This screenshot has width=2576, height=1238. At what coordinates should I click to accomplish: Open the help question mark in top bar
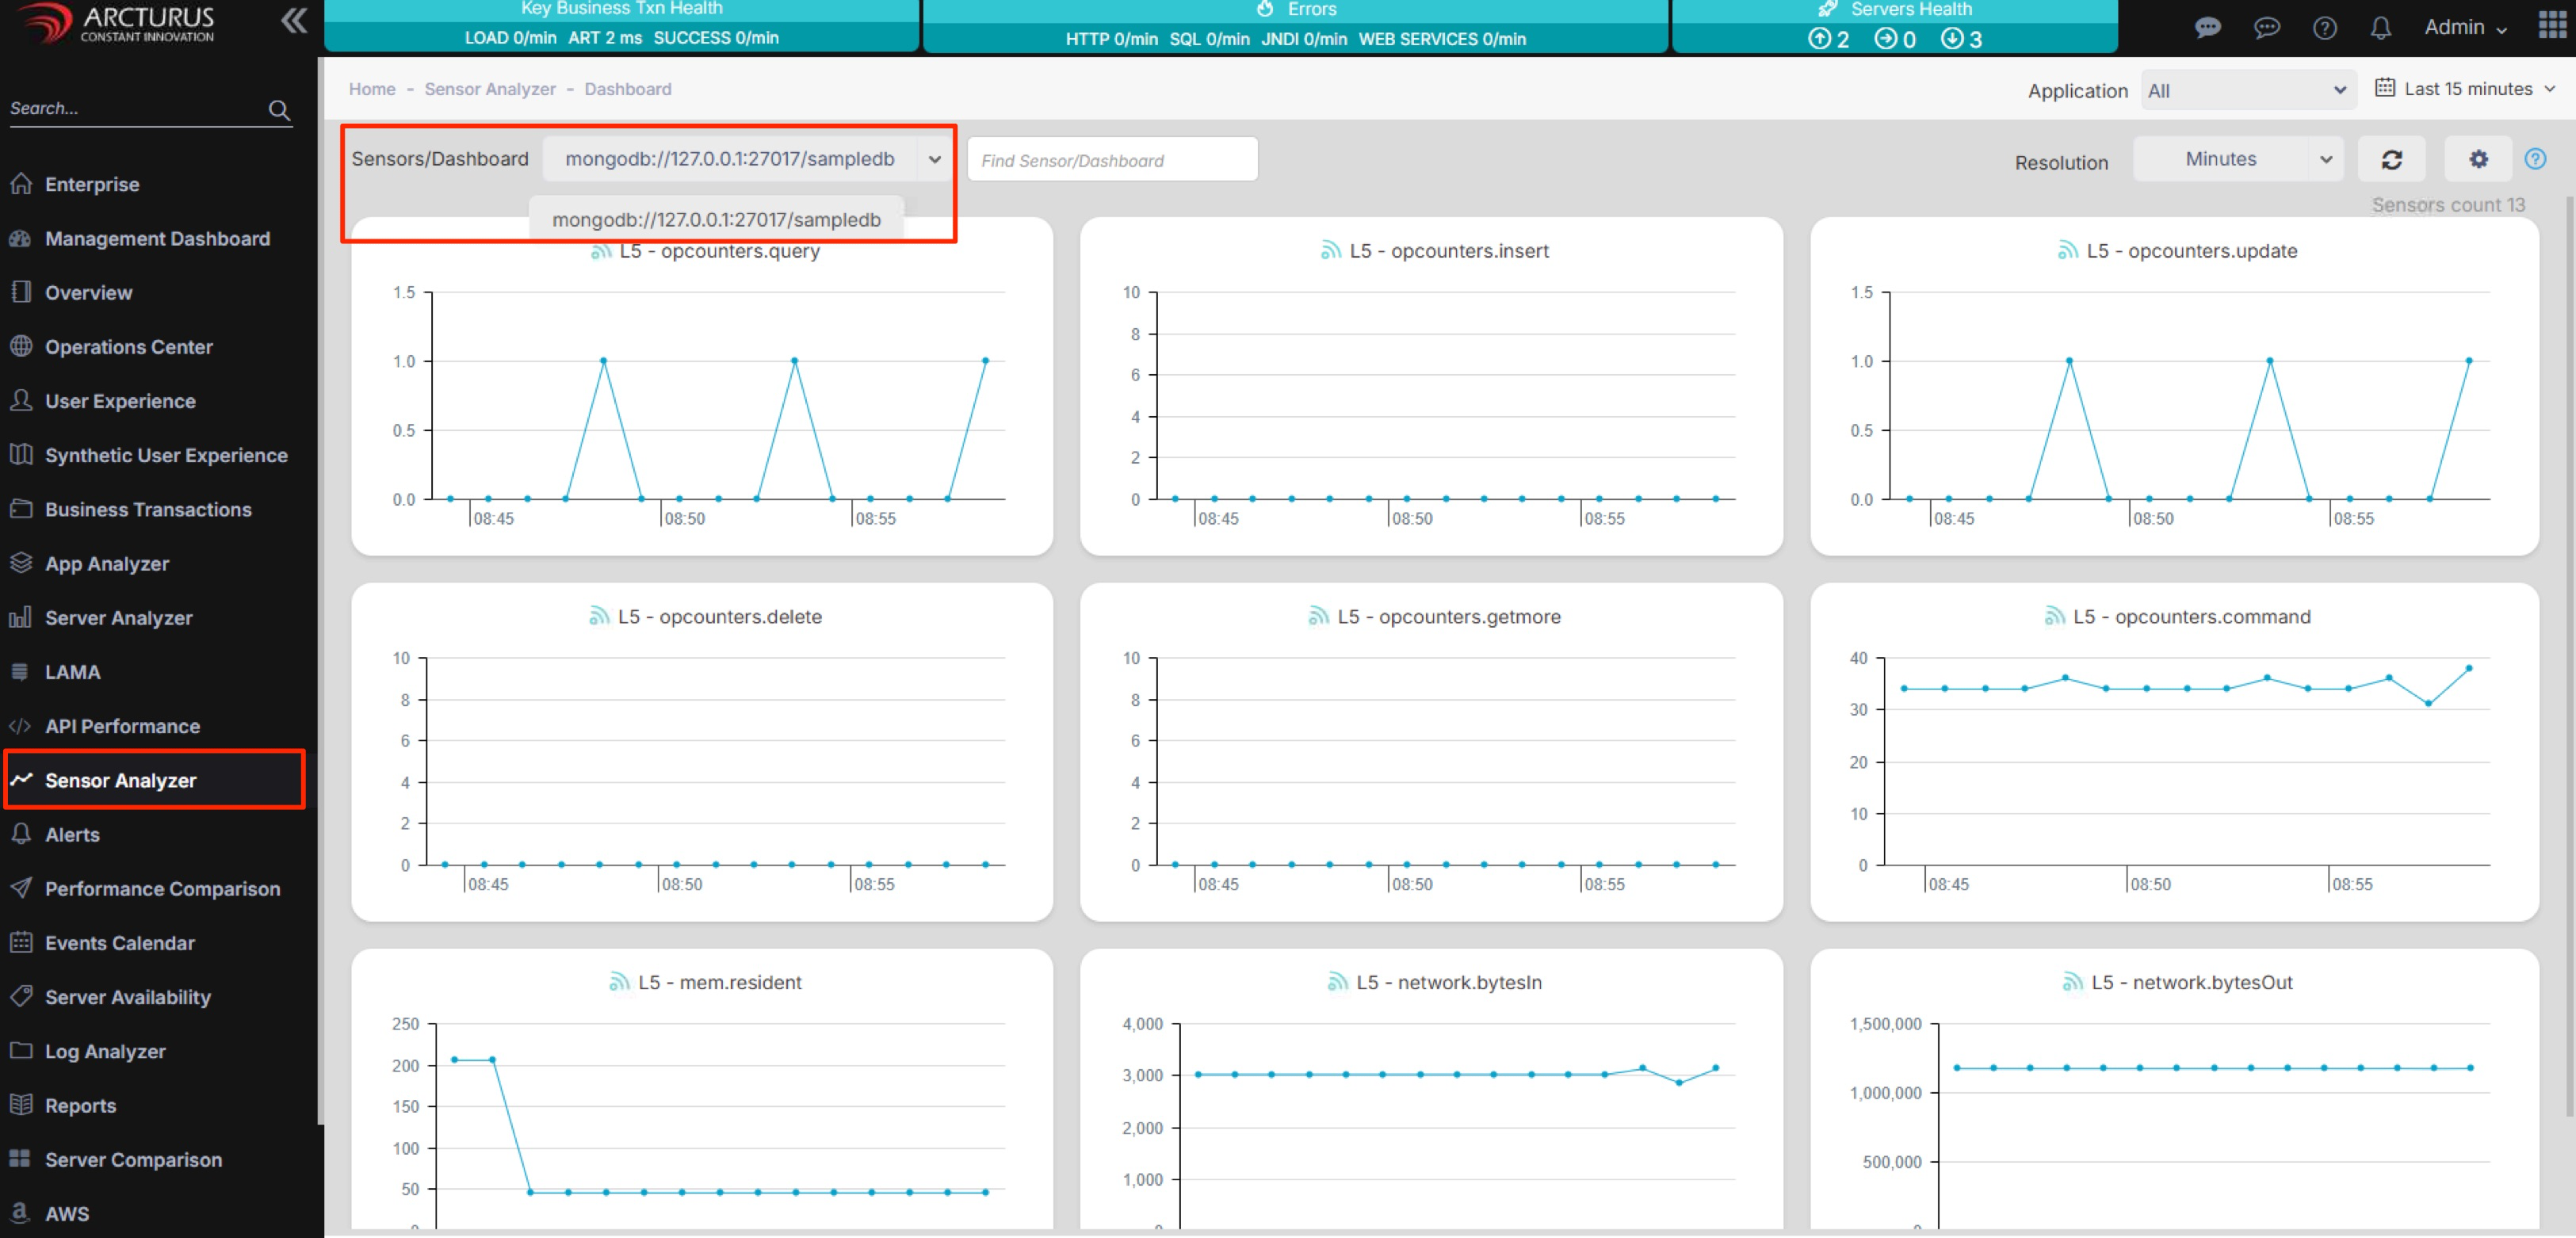[2324, 28]
